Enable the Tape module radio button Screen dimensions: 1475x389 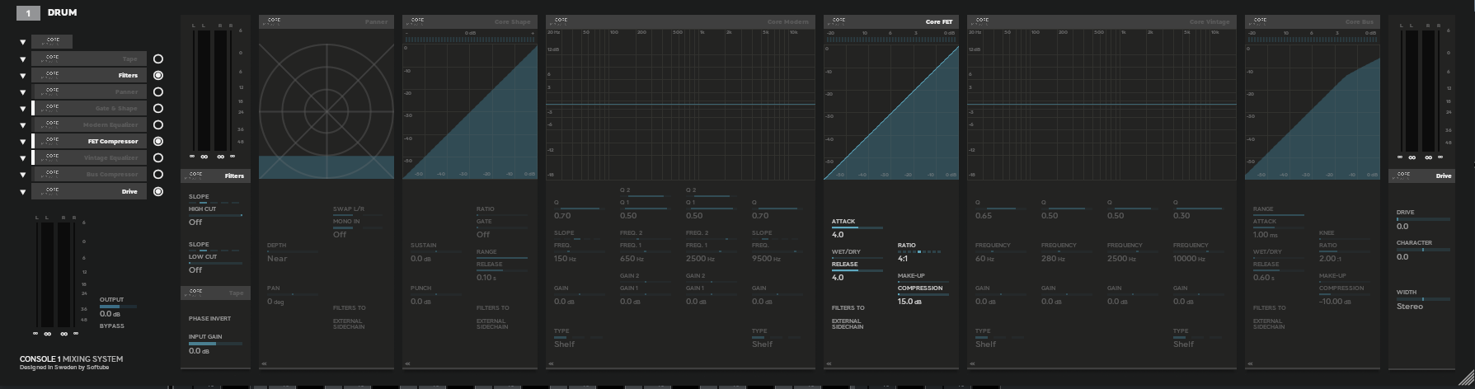pyautogui.click(x=158, y=59)
